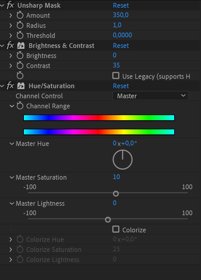This screenshot has width=201, height=280.
Task: Reset the Hue/Saturation effect
Action: click(121, 86)
